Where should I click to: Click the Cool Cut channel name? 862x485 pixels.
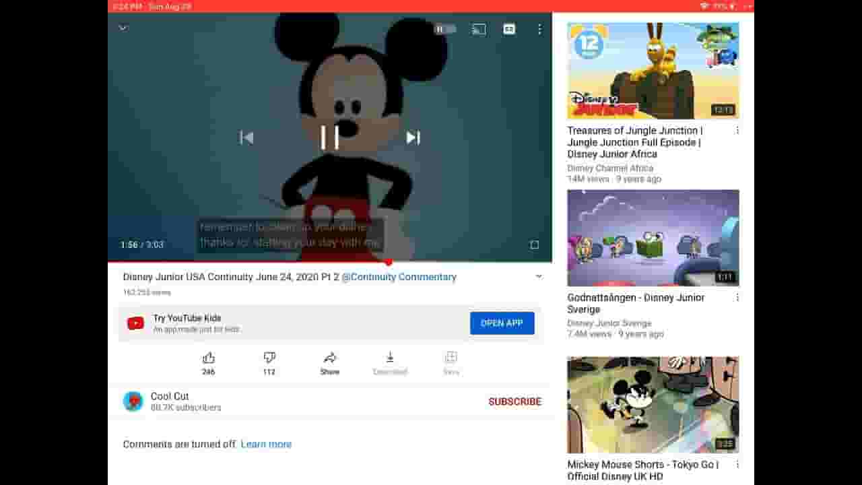coord(170,396)
